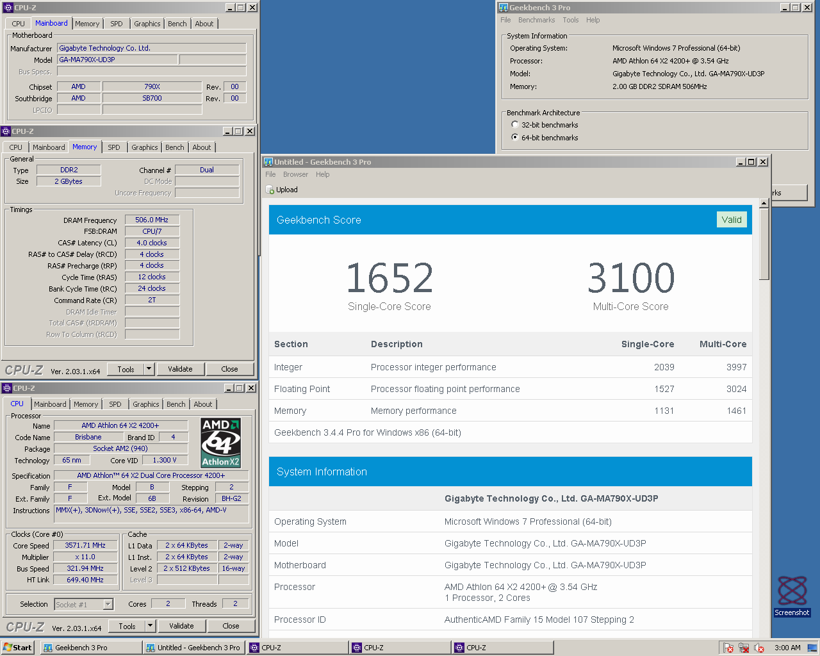Click Tools in the CPU-Z processor window

(x=127, y=626)
